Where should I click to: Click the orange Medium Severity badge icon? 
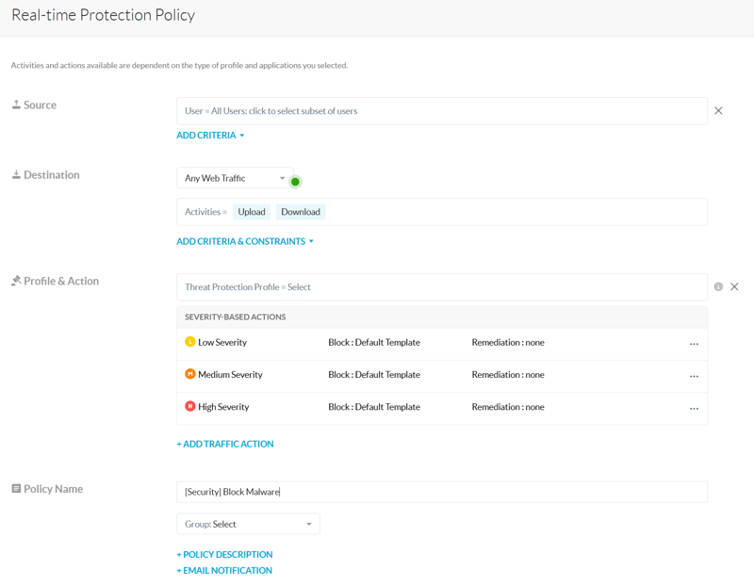click(190, 374)
